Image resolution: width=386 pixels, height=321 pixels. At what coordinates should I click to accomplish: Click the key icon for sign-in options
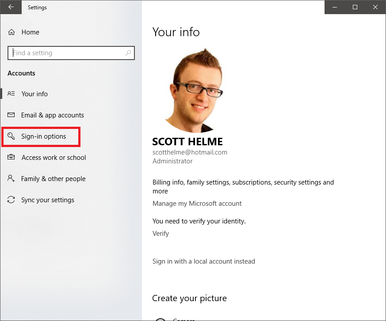(11, 136)
